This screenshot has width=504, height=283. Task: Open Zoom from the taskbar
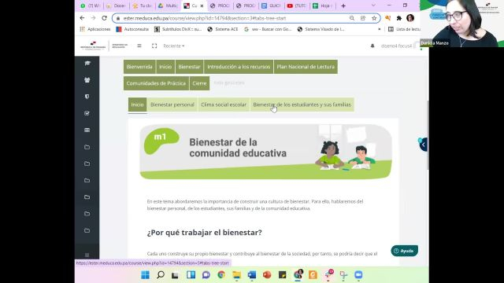coord(358,275)
